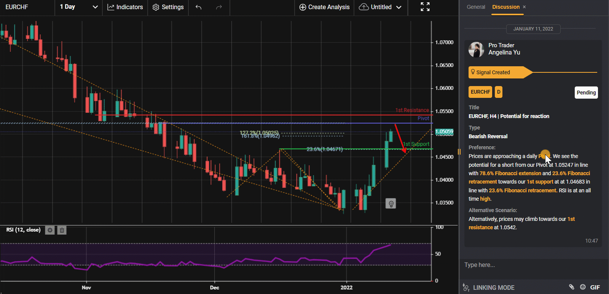Click 78.6% Fibonacci extension link

coord(510,173)
